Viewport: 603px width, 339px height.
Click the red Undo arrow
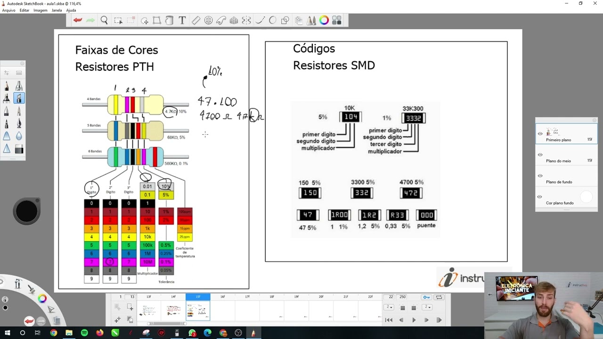coord(78,20)
